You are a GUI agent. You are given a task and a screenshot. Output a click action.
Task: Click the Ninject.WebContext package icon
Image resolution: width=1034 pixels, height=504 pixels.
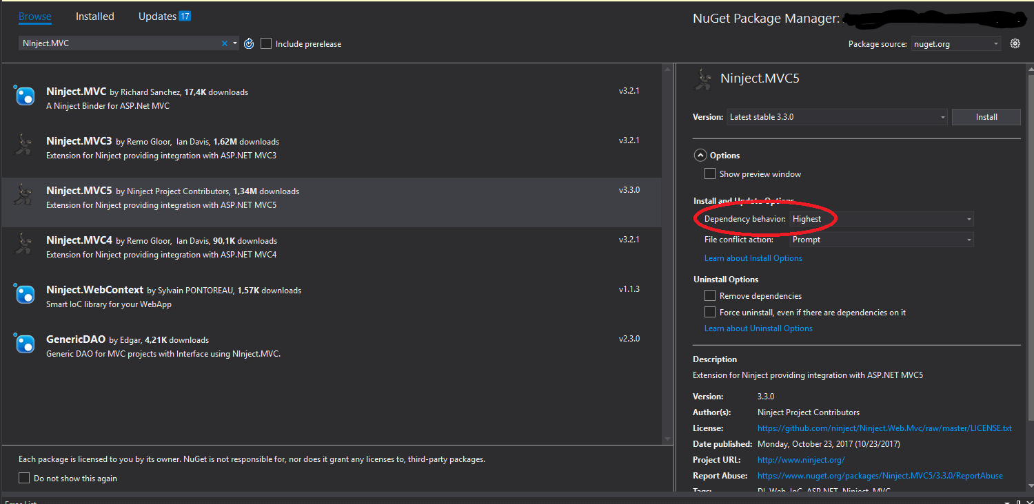coord(25,293)
